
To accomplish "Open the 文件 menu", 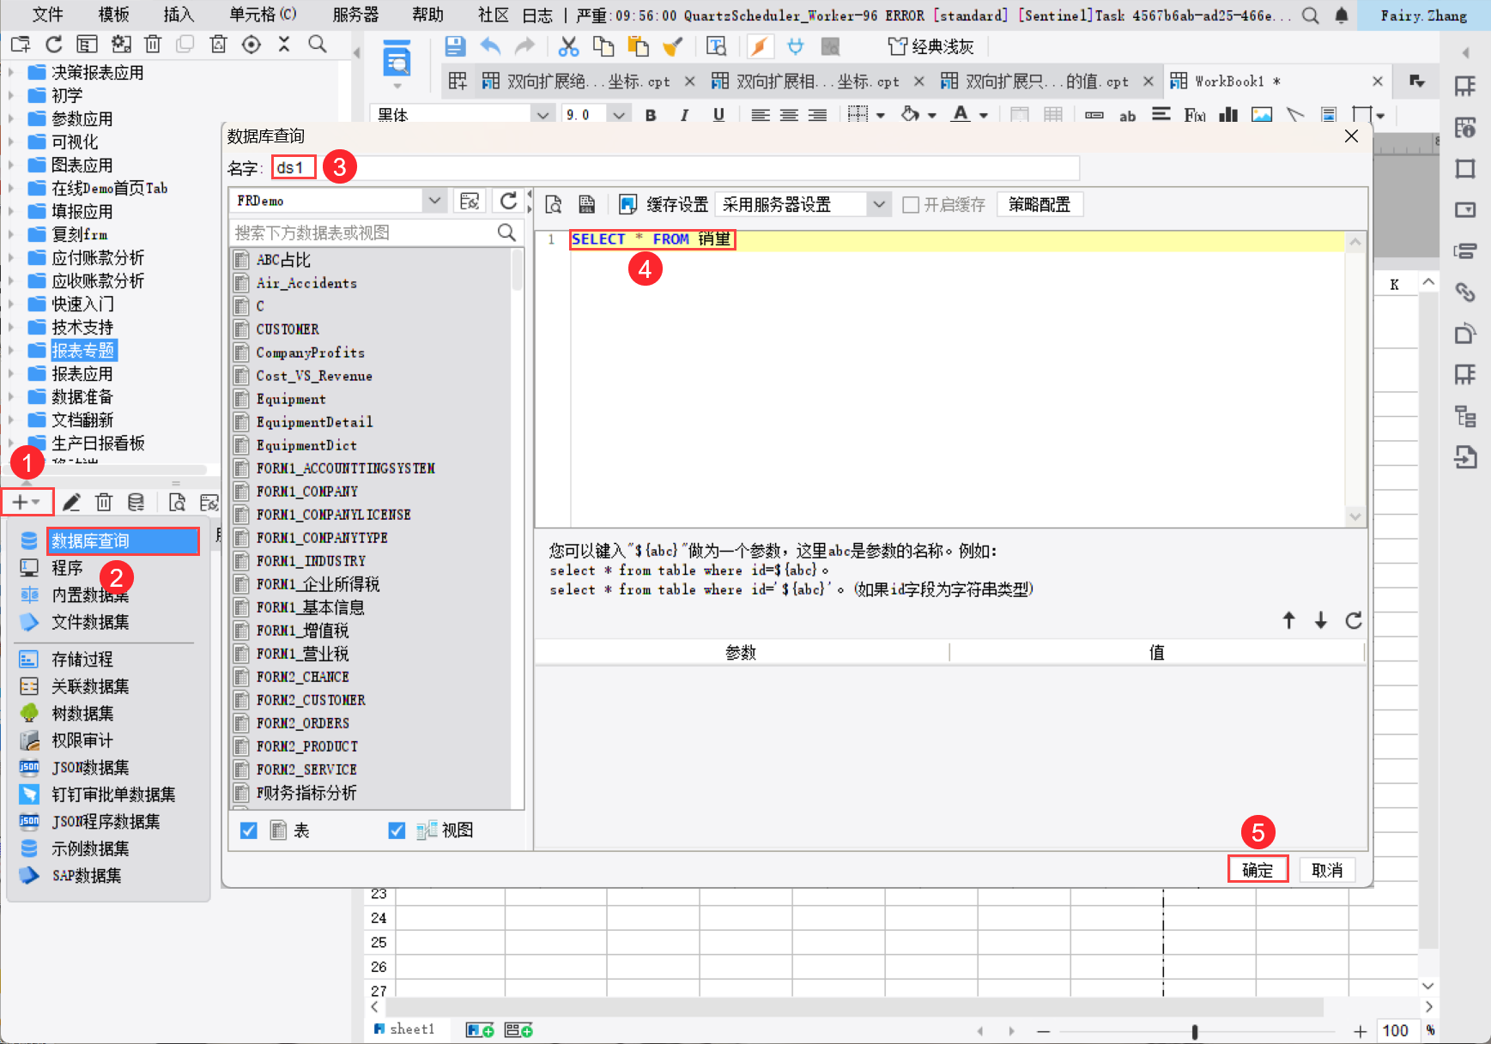I will tap(47, 15).
